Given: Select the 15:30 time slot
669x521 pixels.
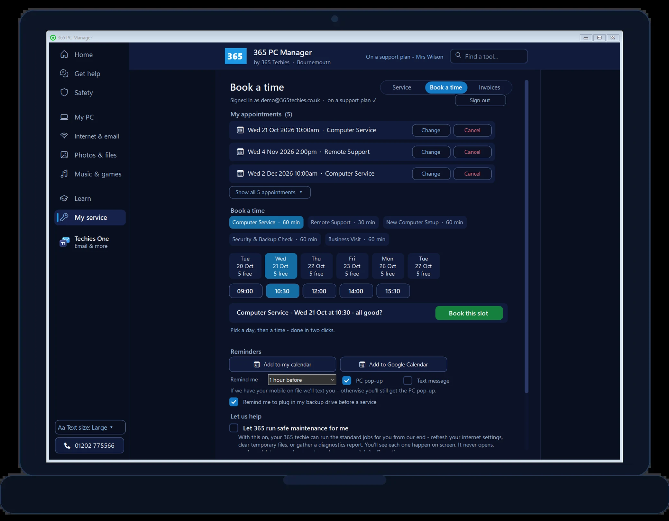Looking at the screenshot, I should tap(393, 291).
